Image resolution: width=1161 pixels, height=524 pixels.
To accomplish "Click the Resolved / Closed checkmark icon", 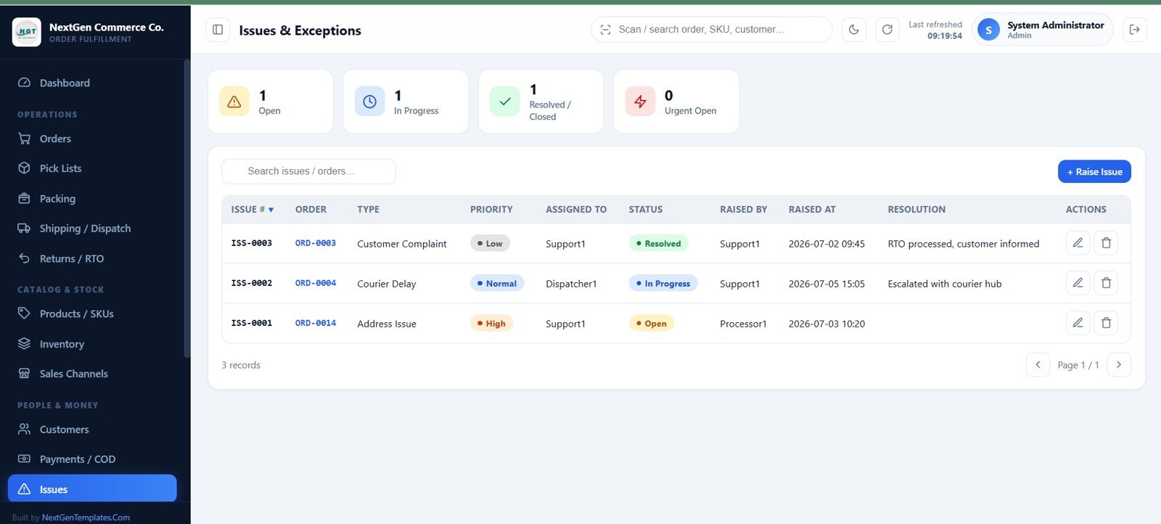I will click(505, 102).
